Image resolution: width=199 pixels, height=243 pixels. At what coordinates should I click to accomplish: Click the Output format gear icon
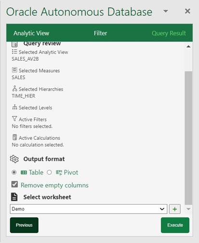click(x=14, y=159)
